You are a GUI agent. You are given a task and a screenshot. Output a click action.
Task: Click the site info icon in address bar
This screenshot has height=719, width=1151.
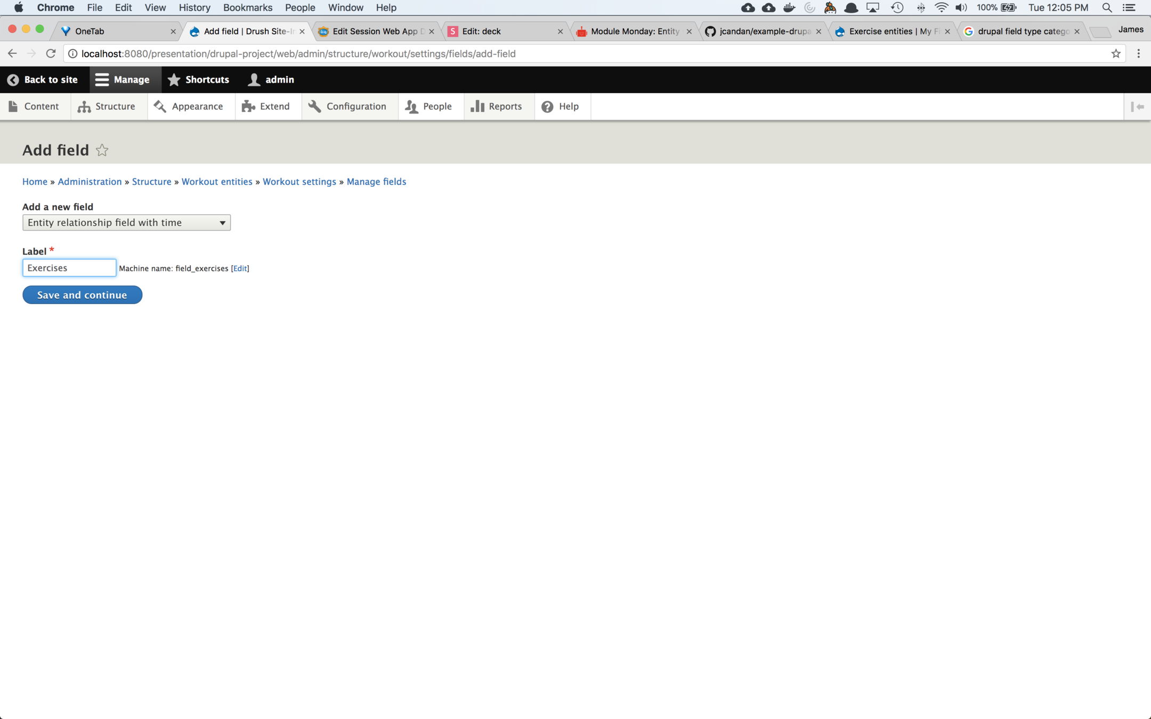pyautogui.click(x=73, y=53)
